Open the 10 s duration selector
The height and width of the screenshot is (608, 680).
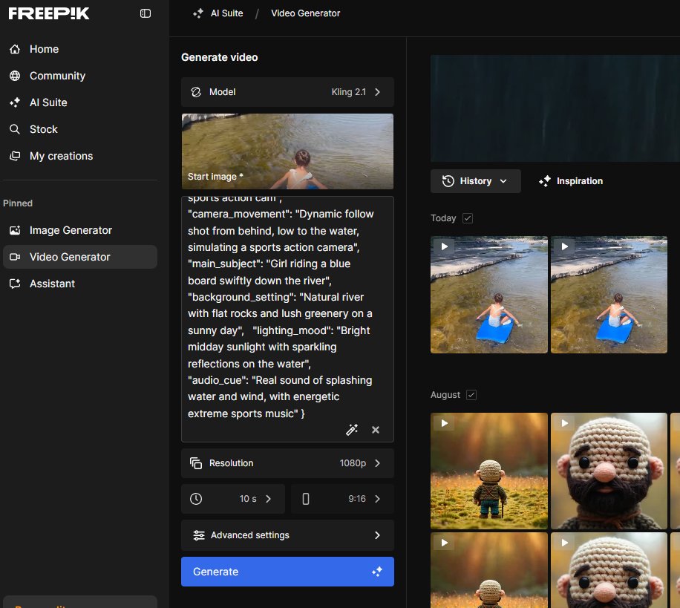click(233, 499)
